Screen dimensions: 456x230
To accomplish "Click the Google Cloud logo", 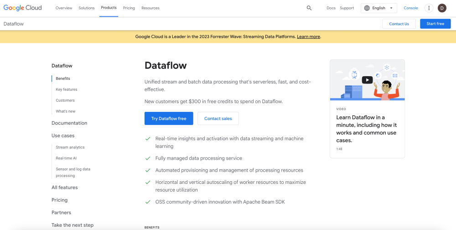I will point(22,8).
